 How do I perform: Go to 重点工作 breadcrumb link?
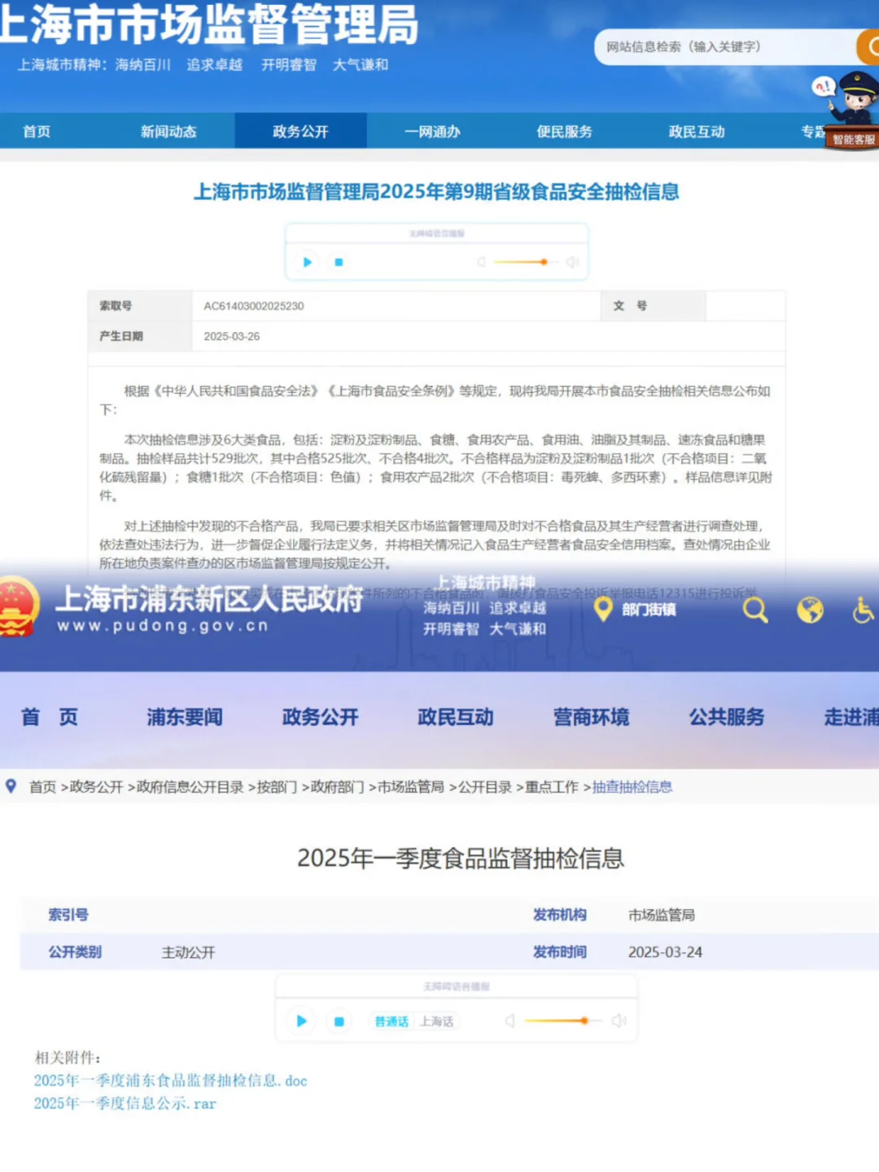[x=552, y=787]
